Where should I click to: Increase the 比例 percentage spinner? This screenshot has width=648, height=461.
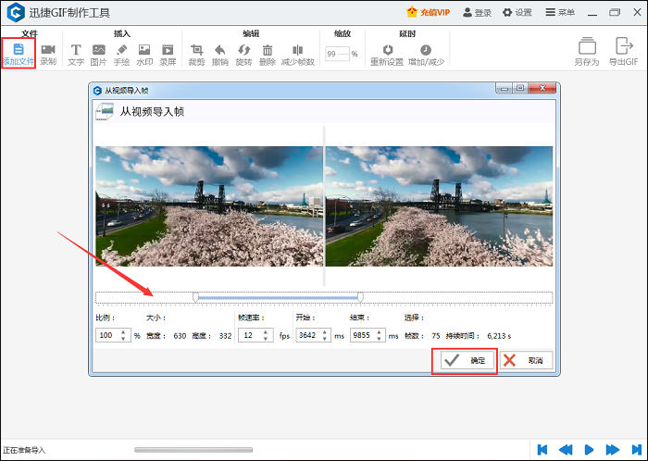coord(124,331)
